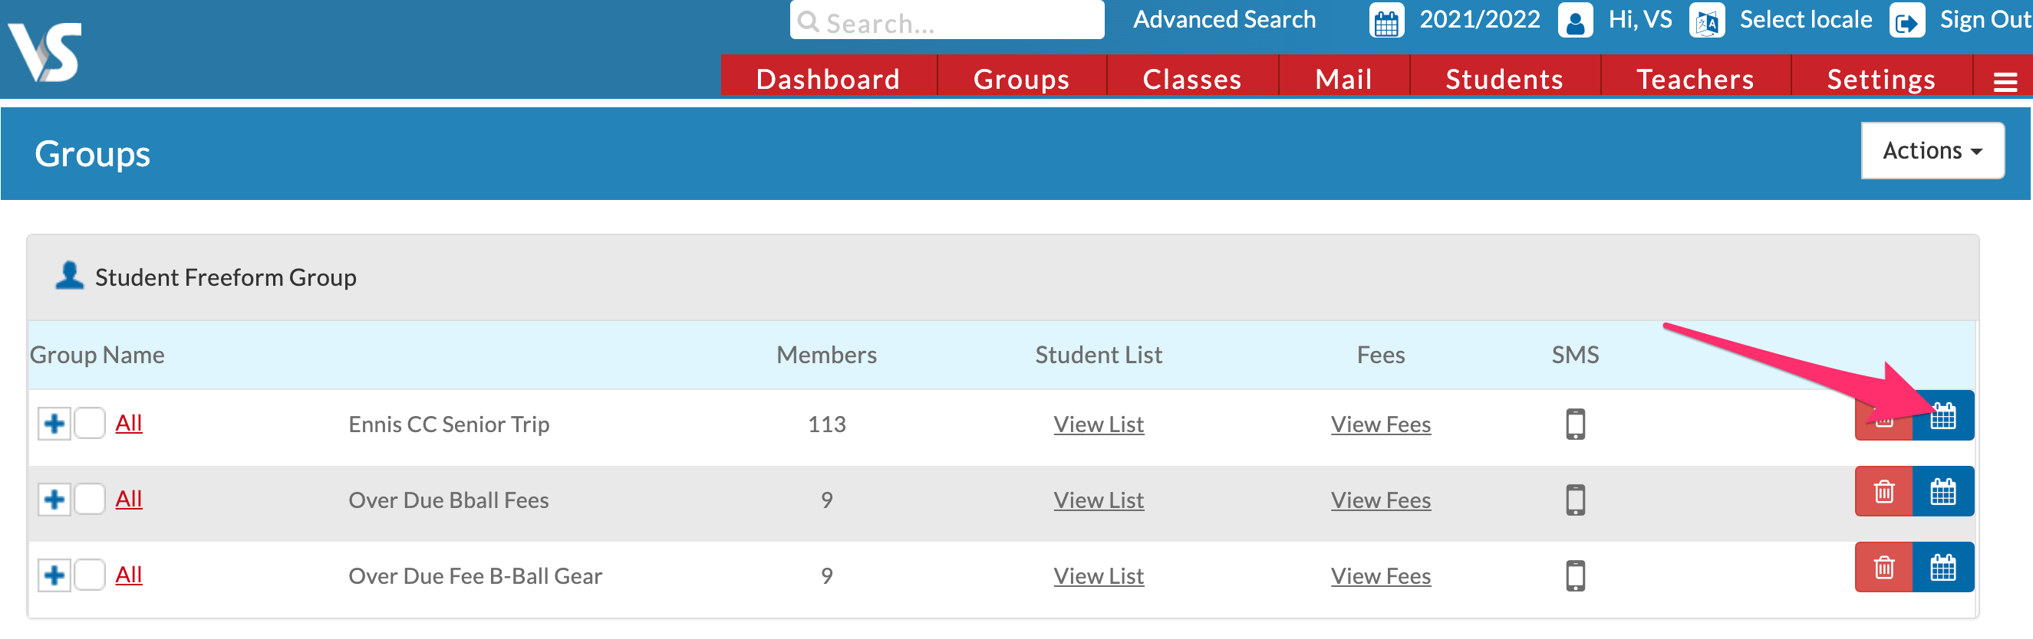Open the hamburger menu icon
Image resolution: width=2033 pixels, height=639 pixels.
pyautogui.click(x=2005, y=81)
